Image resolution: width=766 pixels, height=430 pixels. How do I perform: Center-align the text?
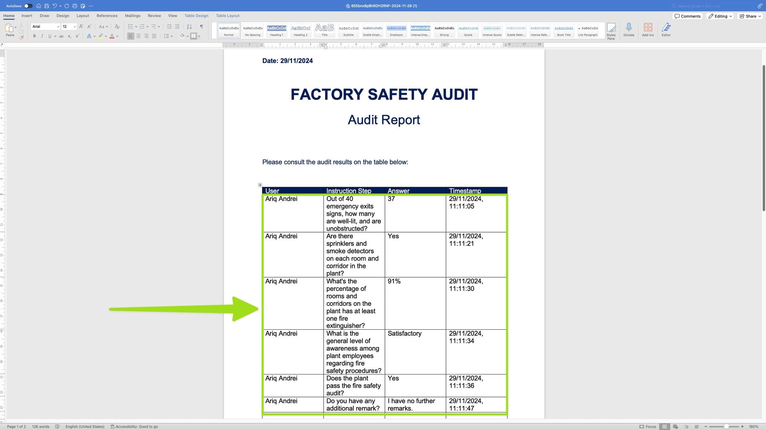(138, 36)
